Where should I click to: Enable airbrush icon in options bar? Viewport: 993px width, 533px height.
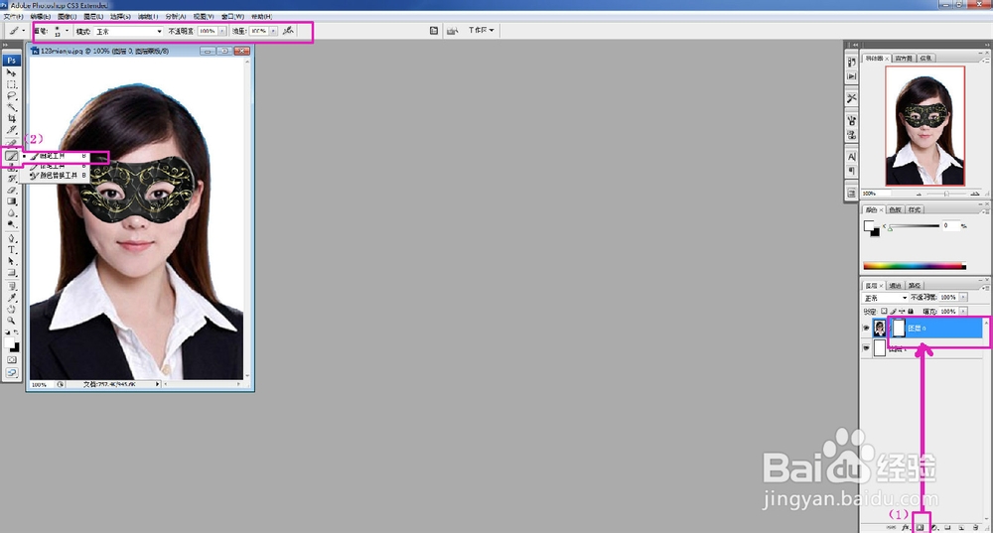288,31
